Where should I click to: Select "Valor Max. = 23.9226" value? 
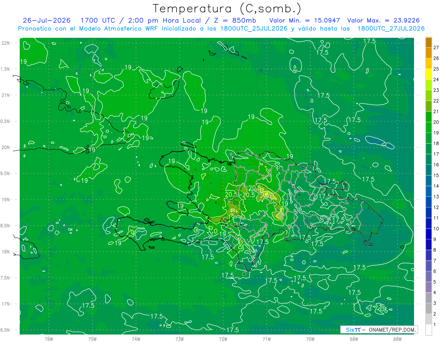pyautogui.click(x=384, y=20)
